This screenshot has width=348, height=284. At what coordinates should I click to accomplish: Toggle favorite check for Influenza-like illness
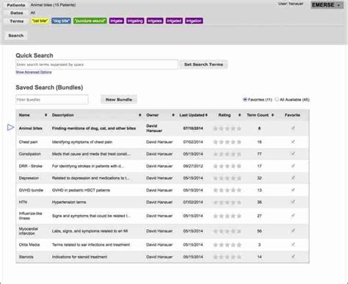tap(293, 216)
